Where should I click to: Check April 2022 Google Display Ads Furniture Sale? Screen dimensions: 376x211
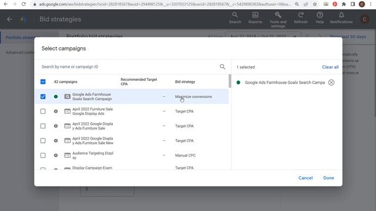pyautogui.click(x=43, y=126)
